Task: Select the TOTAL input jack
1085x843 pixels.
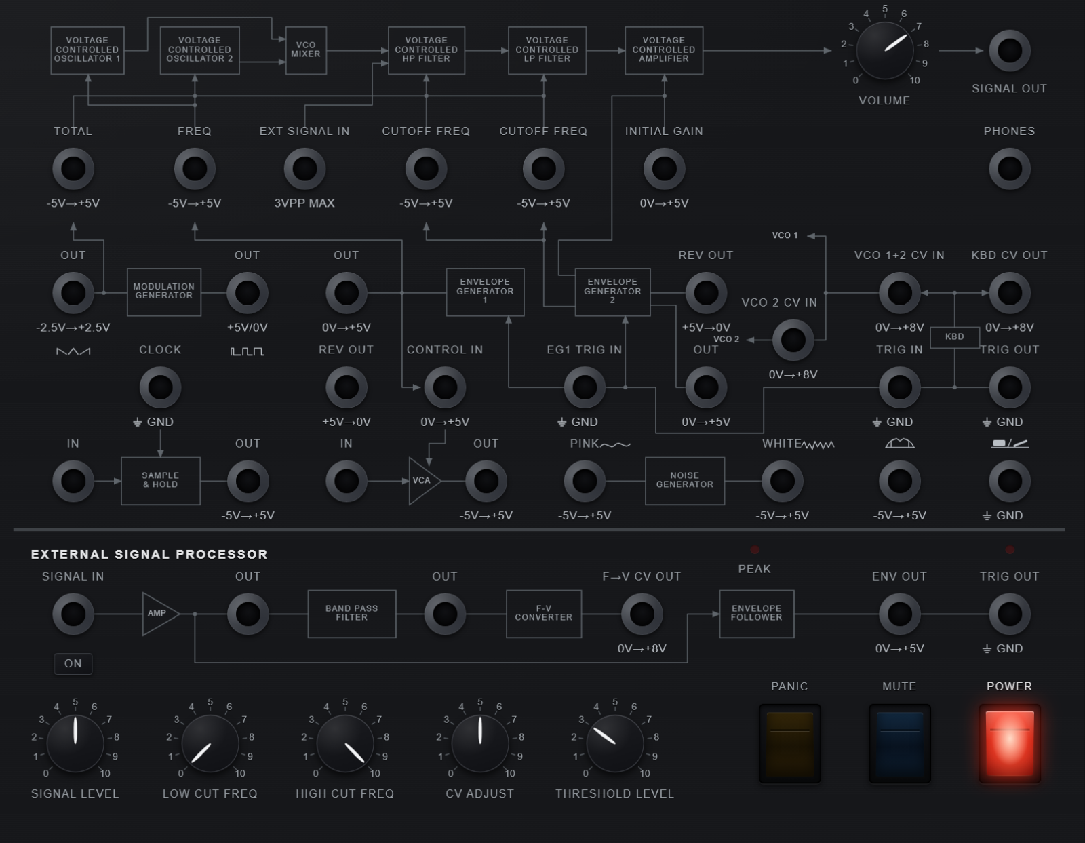Action: (73, 169)
